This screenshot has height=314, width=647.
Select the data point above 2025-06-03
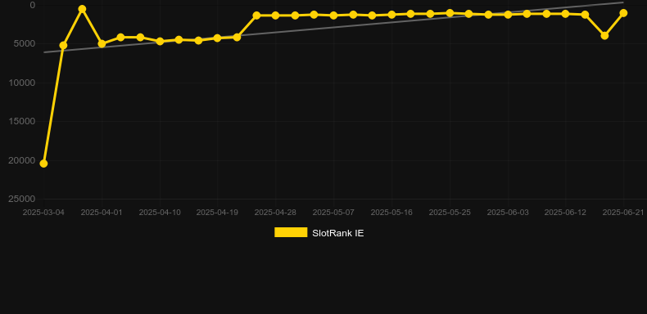click(508, 15)
